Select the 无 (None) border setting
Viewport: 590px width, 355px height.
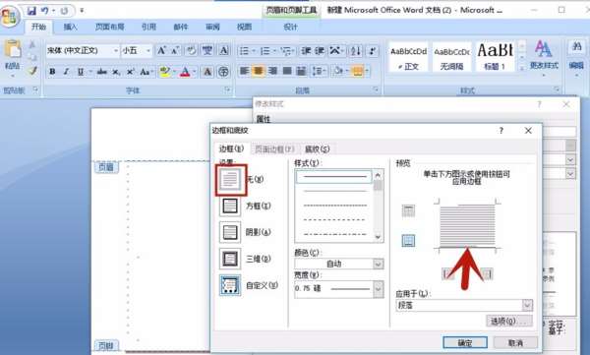point(230,180)
